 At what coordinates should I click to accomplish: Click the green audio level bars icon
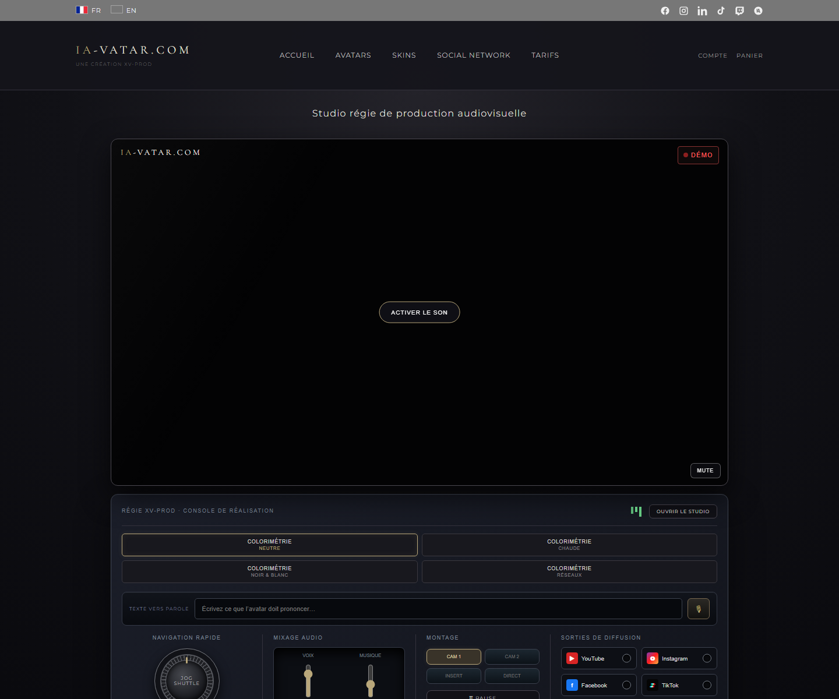636,511
